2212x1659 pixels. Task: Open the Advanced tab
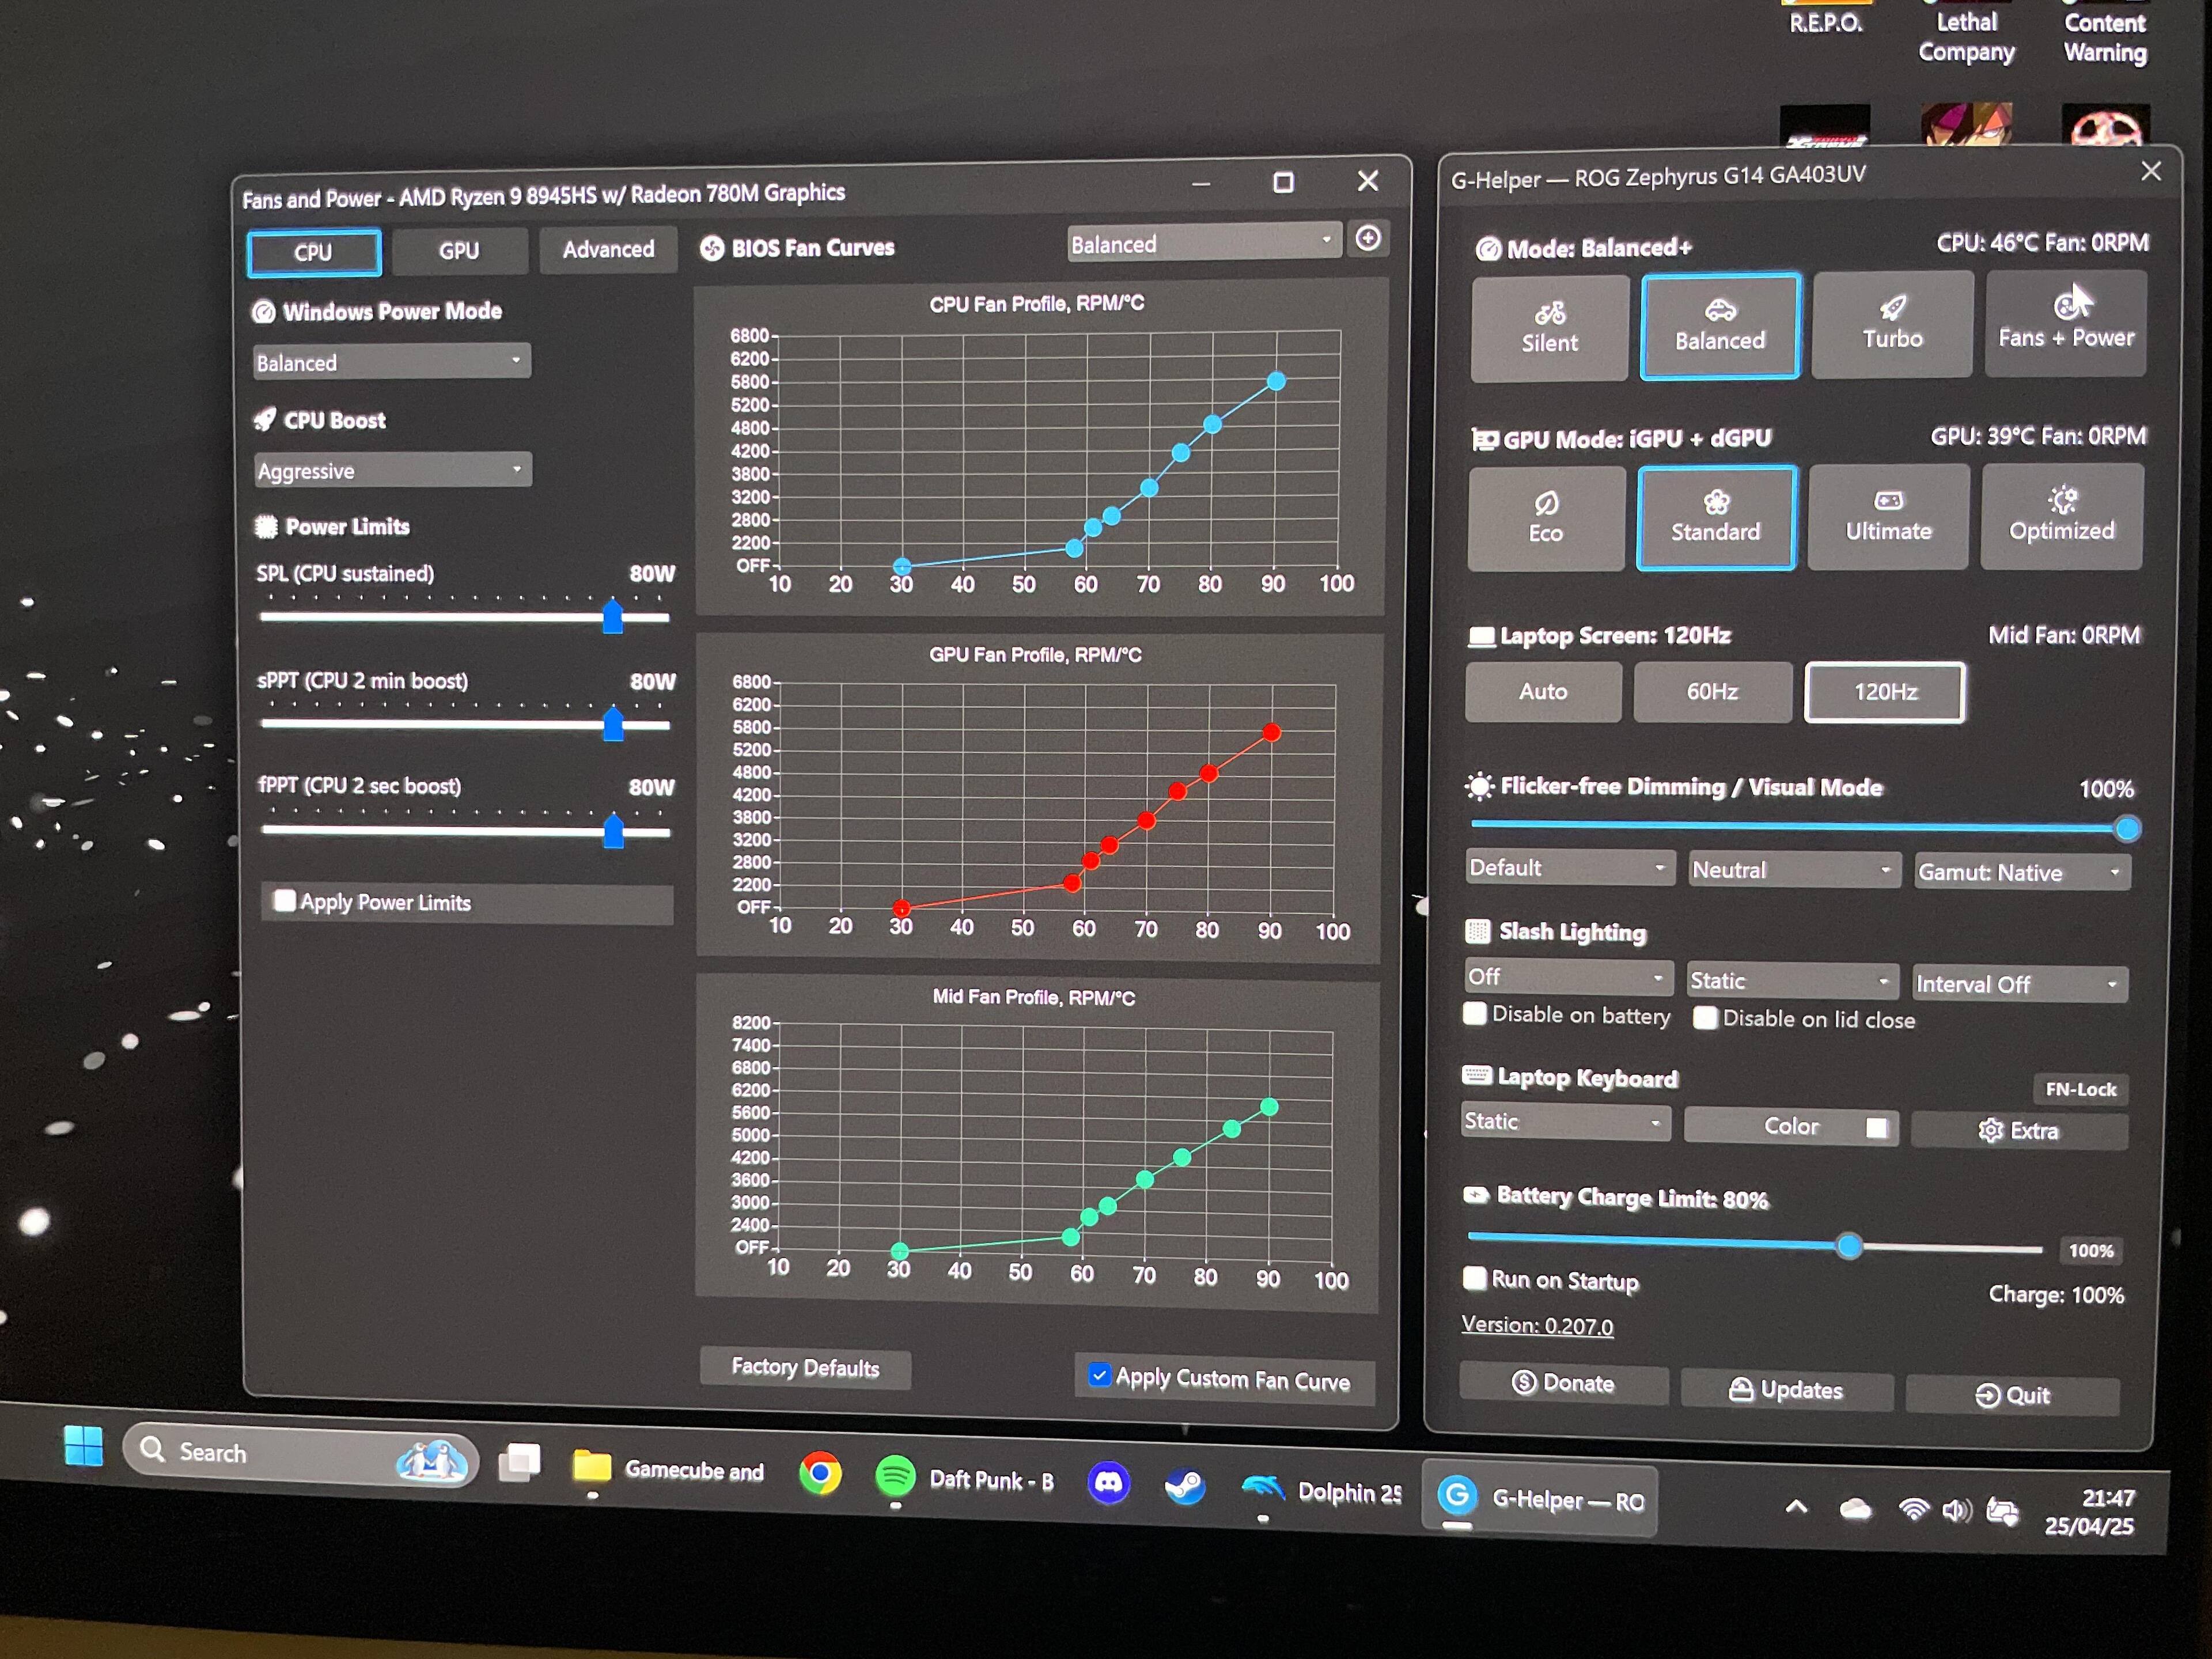[608, 249]
